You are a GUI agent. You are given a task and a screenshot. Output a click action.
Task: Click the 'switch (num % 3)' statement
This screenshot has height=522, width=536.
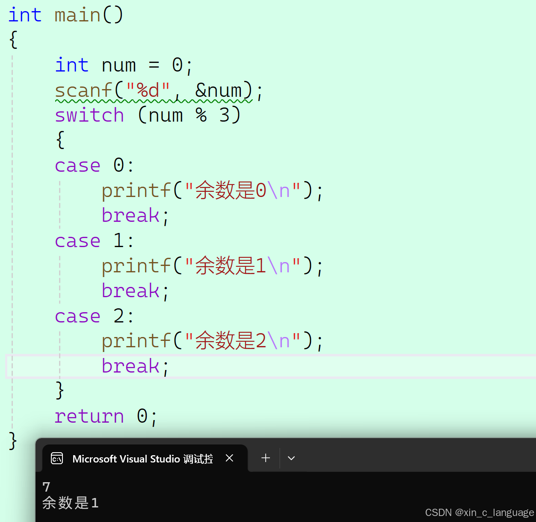(x=148, y=115)
